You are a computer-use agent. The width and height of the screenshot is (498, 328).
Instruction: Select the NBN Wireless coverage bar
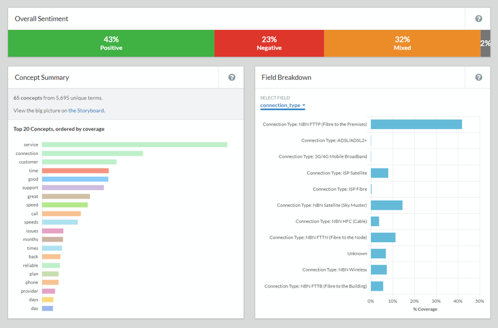[379, 269]
